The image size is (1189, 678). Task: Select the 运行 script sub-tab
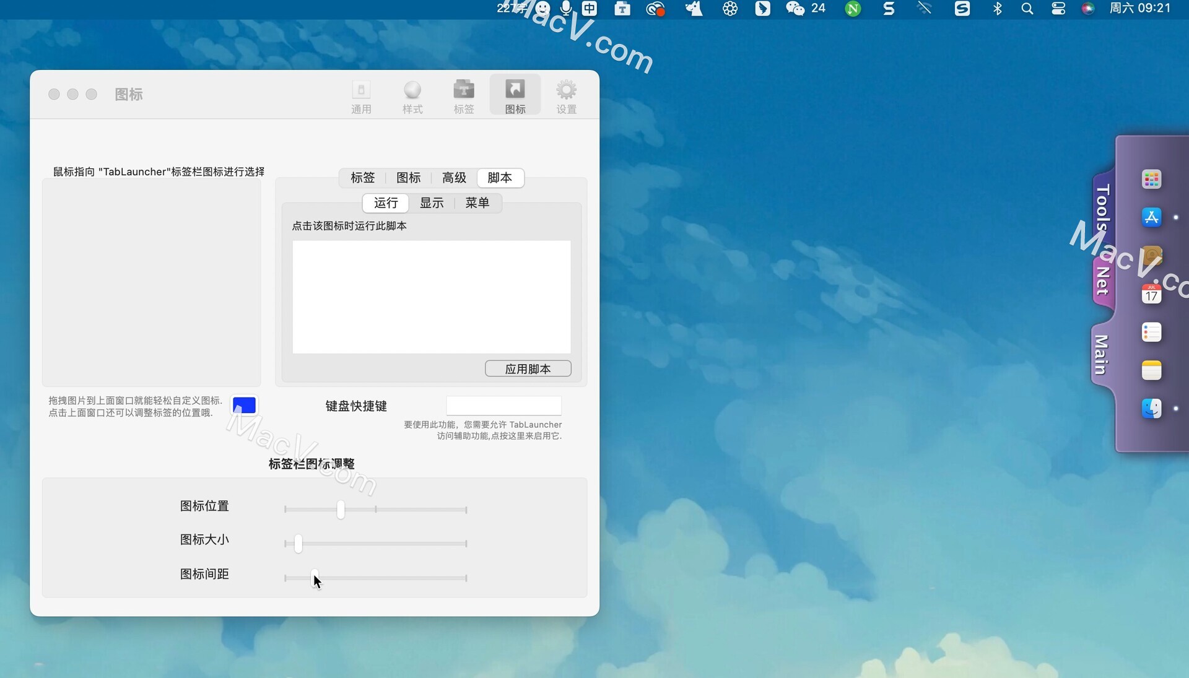click(386, 203)
